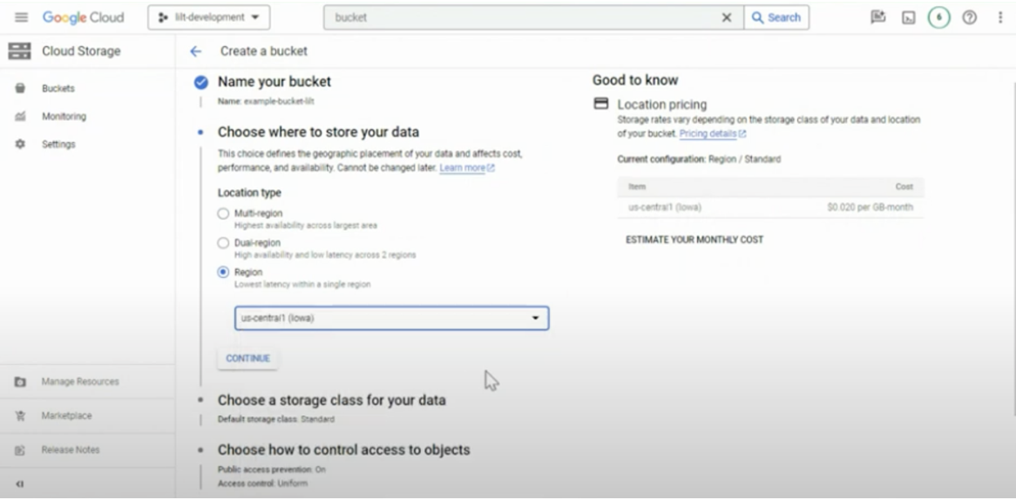Open Monitoring in the sidebar
This screenshot has width=1016, height=500.
[64, 117]
